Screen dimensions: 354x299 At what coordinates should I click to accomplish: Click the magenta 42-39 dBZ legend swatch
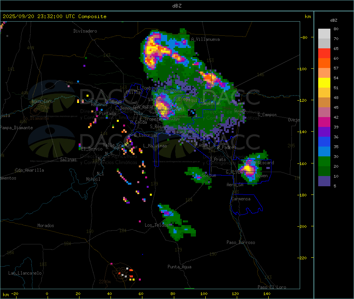[x=324, y=122]
